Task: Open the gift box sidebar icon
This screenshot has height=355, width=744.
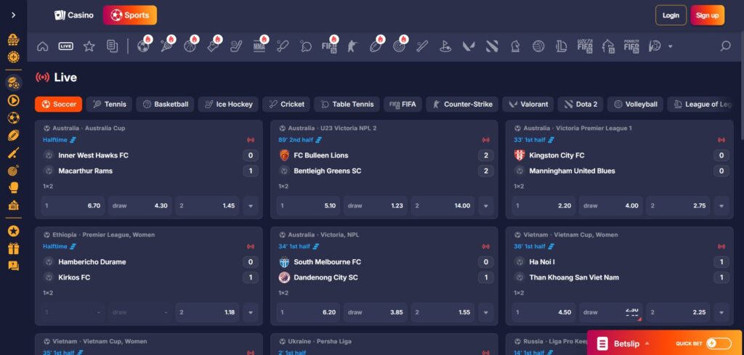Action: [x=13, y=248]
